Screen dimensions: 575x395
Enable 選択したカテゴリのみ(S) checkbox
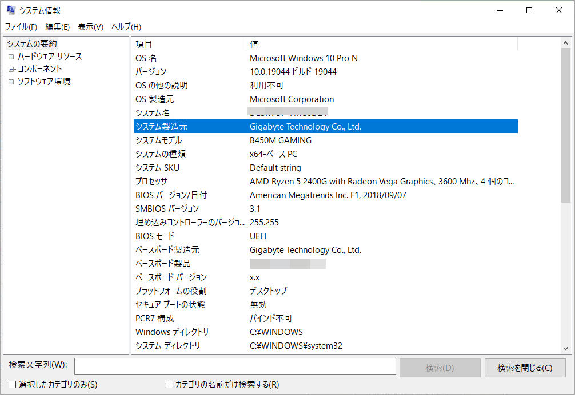[13, 384]
